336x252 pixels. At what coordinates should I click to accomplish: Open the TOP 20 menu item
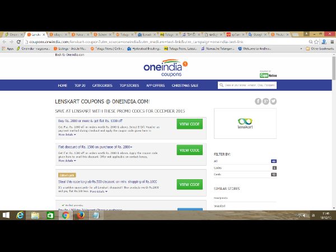click(x=80, y=86)
